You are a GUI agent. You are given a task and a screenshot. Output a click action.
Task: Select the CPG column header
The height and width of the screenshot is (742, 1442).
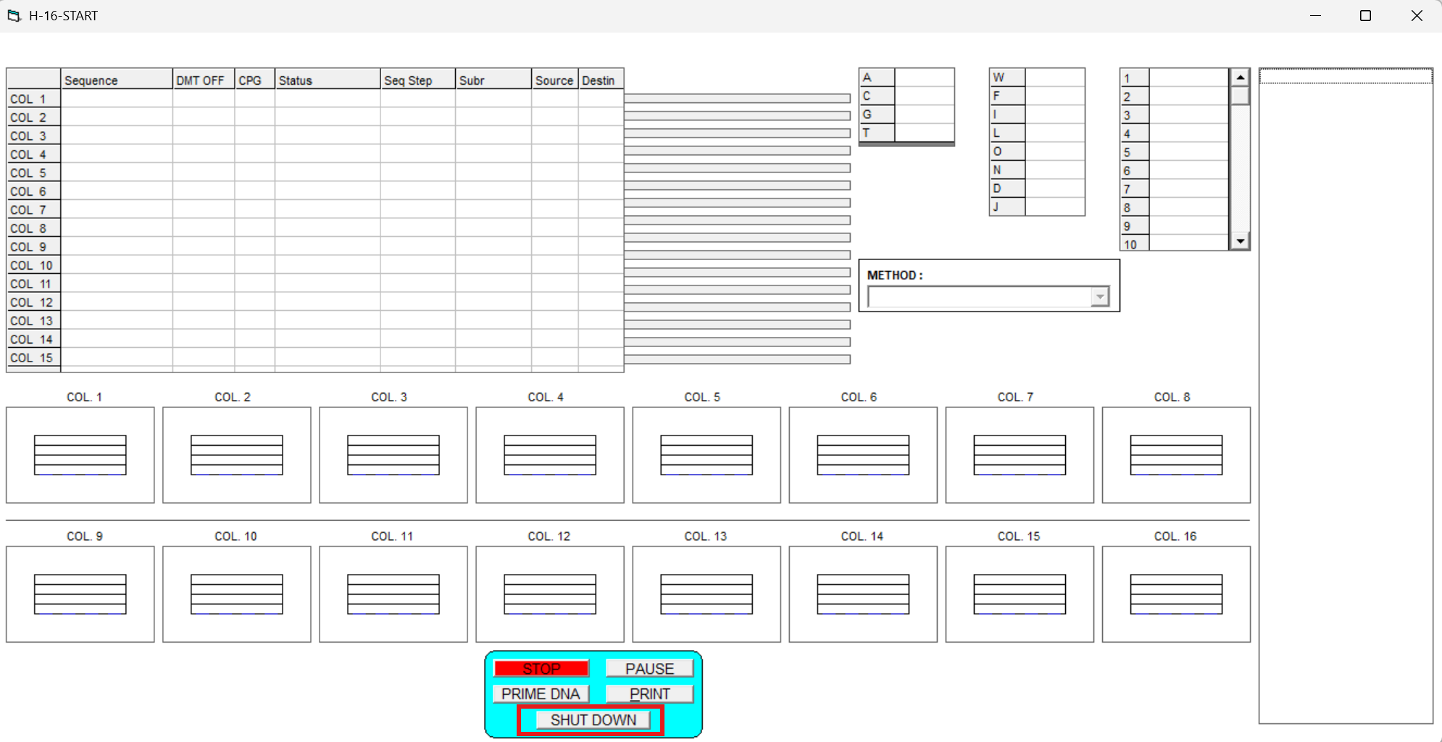click(255, 80)
